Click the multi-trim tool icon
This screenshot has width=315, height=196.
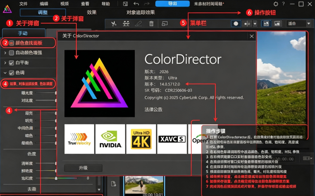(x=126, y=24)
